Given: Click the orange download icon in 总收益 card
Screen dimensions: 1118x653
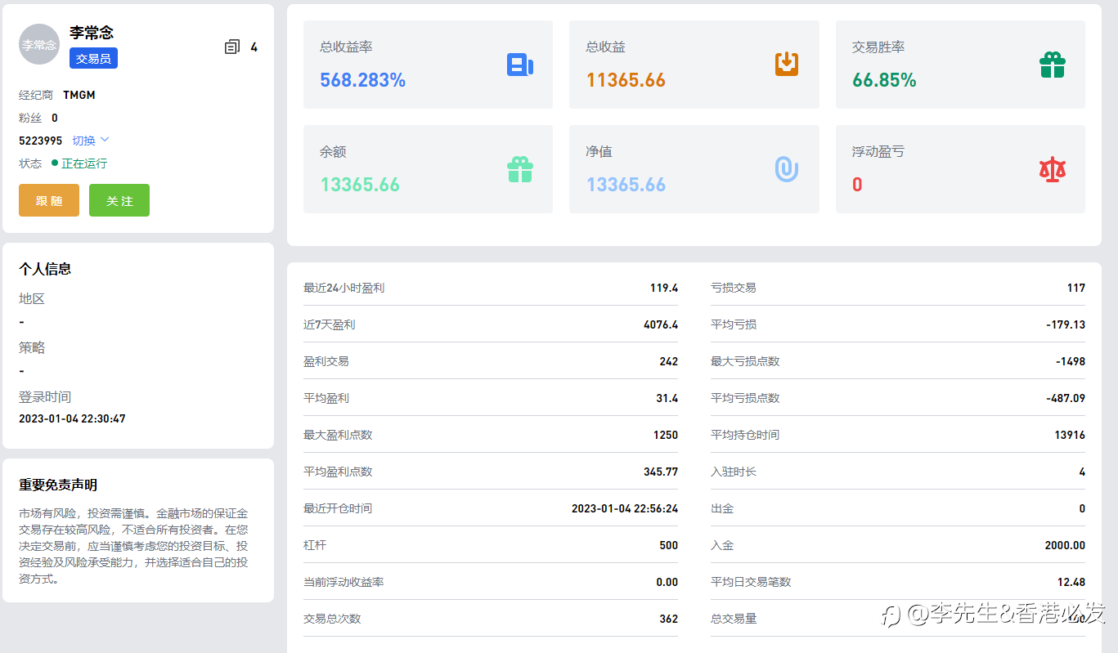Looking at the screenshot, I should pos(787,64).
